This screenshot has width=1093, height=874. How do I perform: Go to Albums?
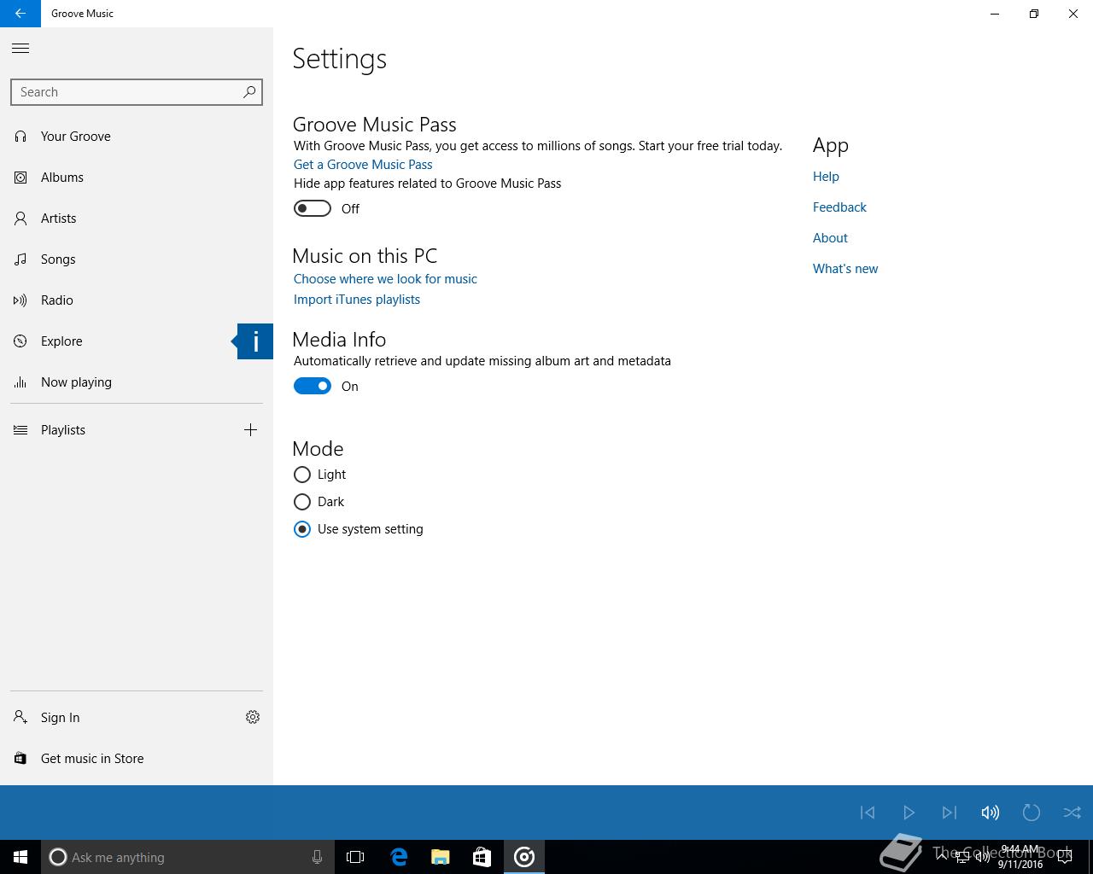137,178
